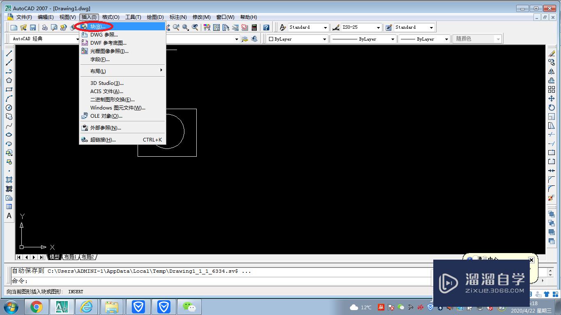Click the Move tool

click(x=552, y=98)
